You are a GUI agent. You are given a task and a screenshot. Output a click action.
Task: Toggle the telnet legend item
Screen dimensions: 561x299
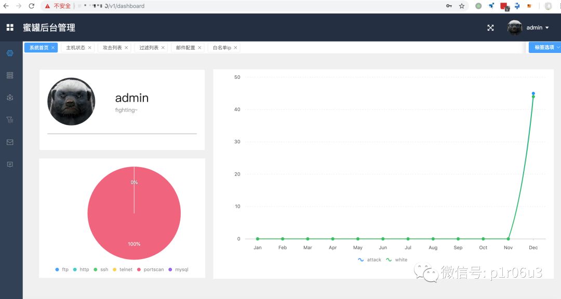tap(123, 269)
